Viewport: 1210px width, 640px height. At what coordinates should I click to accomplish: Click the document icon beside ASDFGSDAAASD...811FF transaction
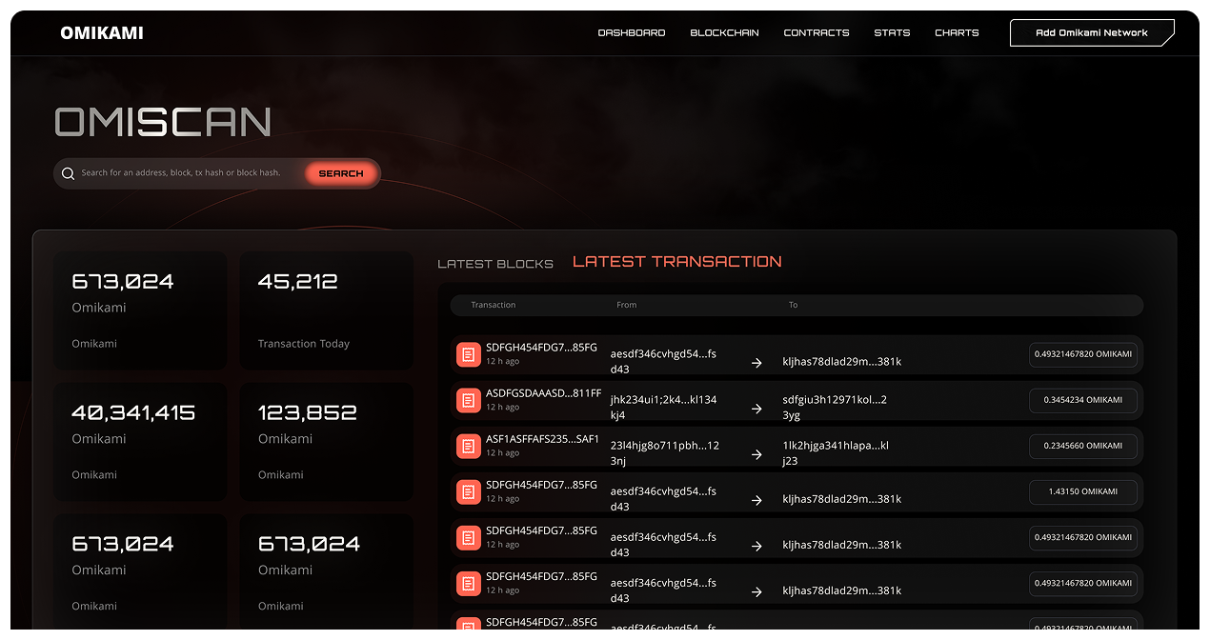468,400
